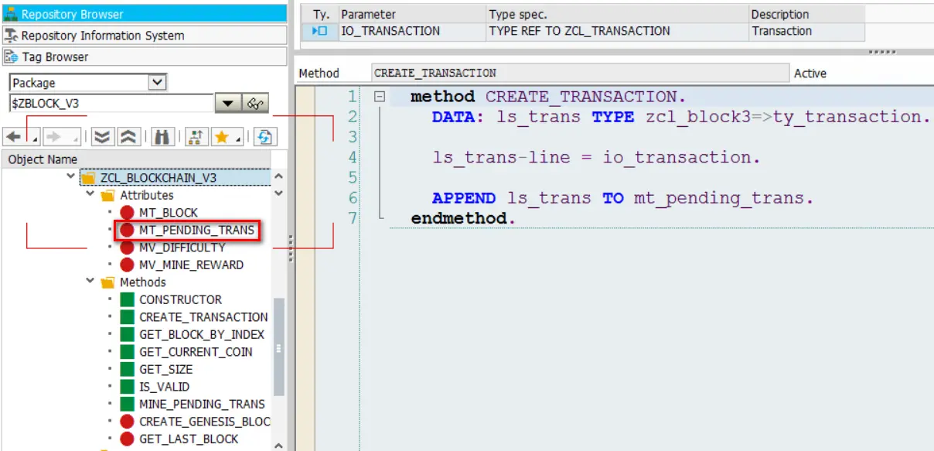934x451 pixels.
Task: Open the GET_LAST_BLOCK private method
Action: point(189,439)
